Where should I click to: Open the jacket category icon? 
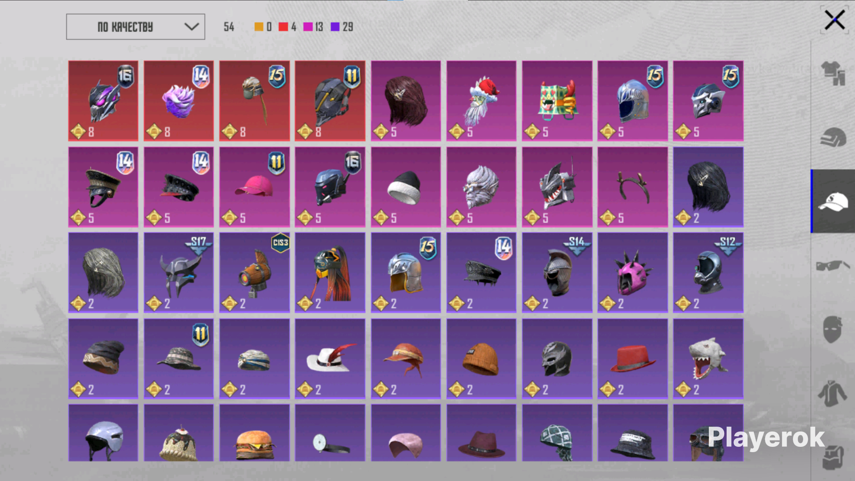pos(833,393)
